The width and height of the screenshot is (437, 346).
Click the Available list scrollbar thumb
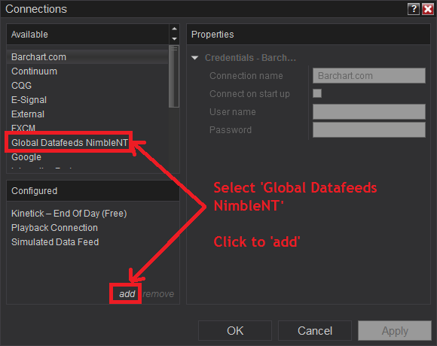tap(173, 77)
